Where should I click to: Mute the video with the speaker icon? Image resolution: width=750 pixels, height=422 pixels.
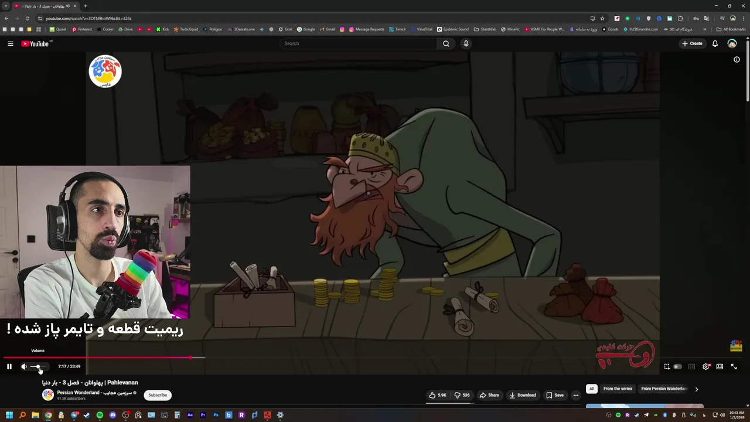24,366
